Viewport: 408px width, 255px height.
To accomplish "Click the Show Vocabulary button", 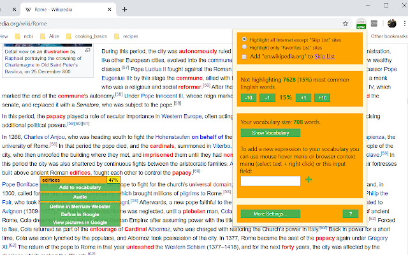I will [270, 133].
